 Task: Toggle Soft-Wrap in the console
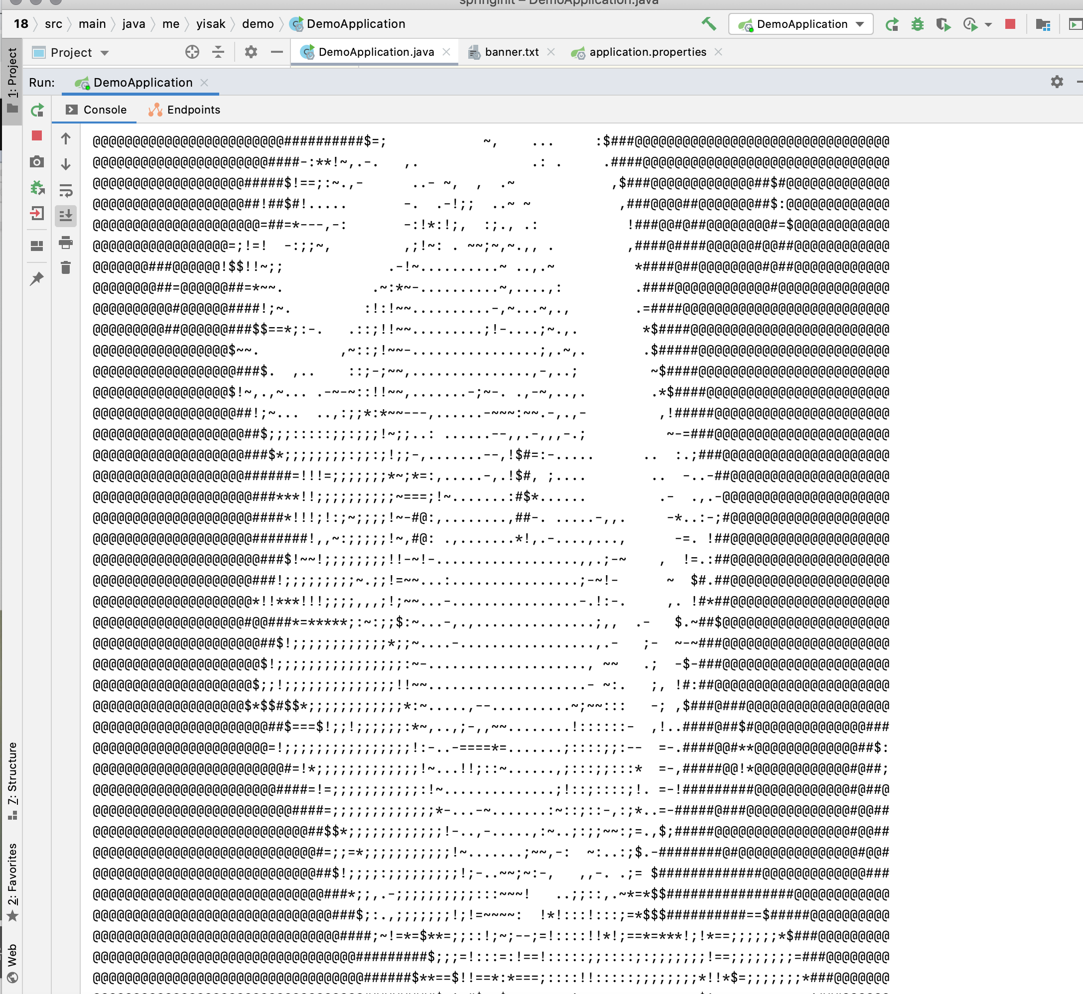click(66, 190)
